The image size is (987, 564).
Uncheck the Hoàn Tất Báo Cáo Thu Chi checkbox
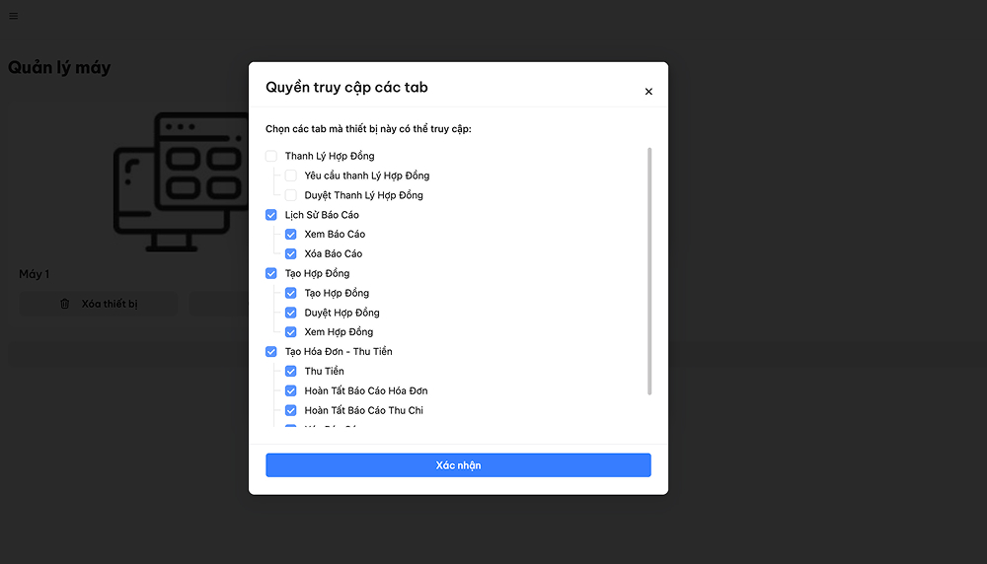[291, 410]
